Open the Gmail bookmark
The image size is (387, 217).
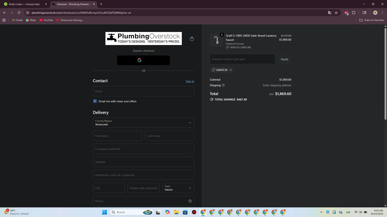[17, 20]
